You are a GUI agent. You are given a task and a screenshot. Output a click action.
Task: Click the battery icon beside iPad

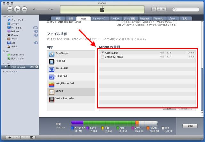tap(32, 67)
